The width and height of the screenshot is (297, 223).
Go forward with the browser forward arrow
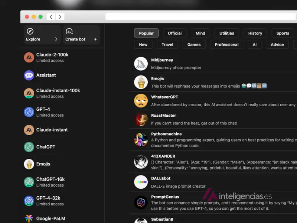pos(60,17)
